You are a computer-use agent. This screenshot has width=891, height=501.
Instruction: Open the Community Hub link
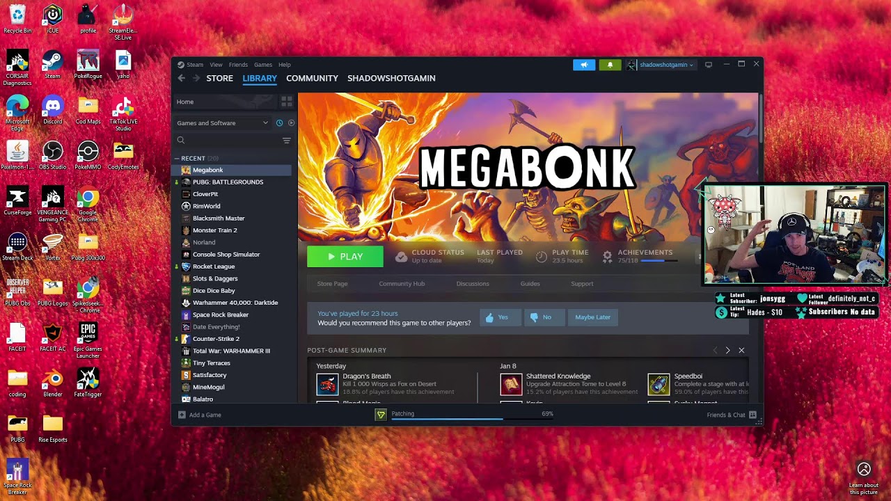click(402, 284)
